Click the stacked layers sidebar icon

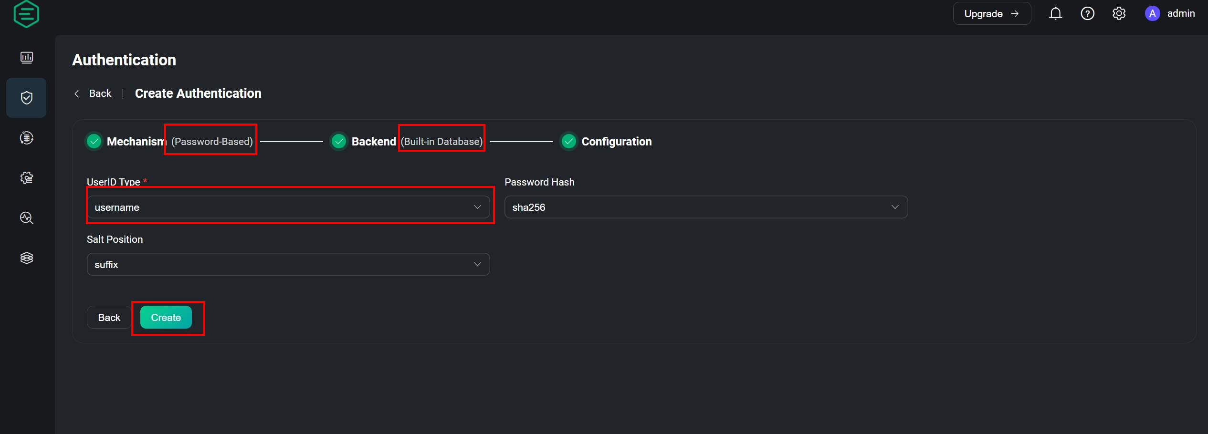coord(27,258)
